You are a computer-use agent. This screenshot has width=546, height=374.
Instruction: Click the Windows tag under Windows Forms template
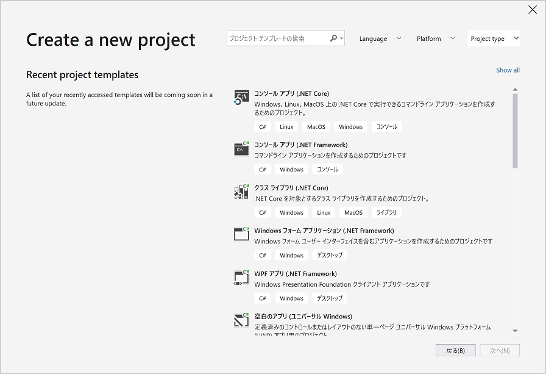click(291, 255)
